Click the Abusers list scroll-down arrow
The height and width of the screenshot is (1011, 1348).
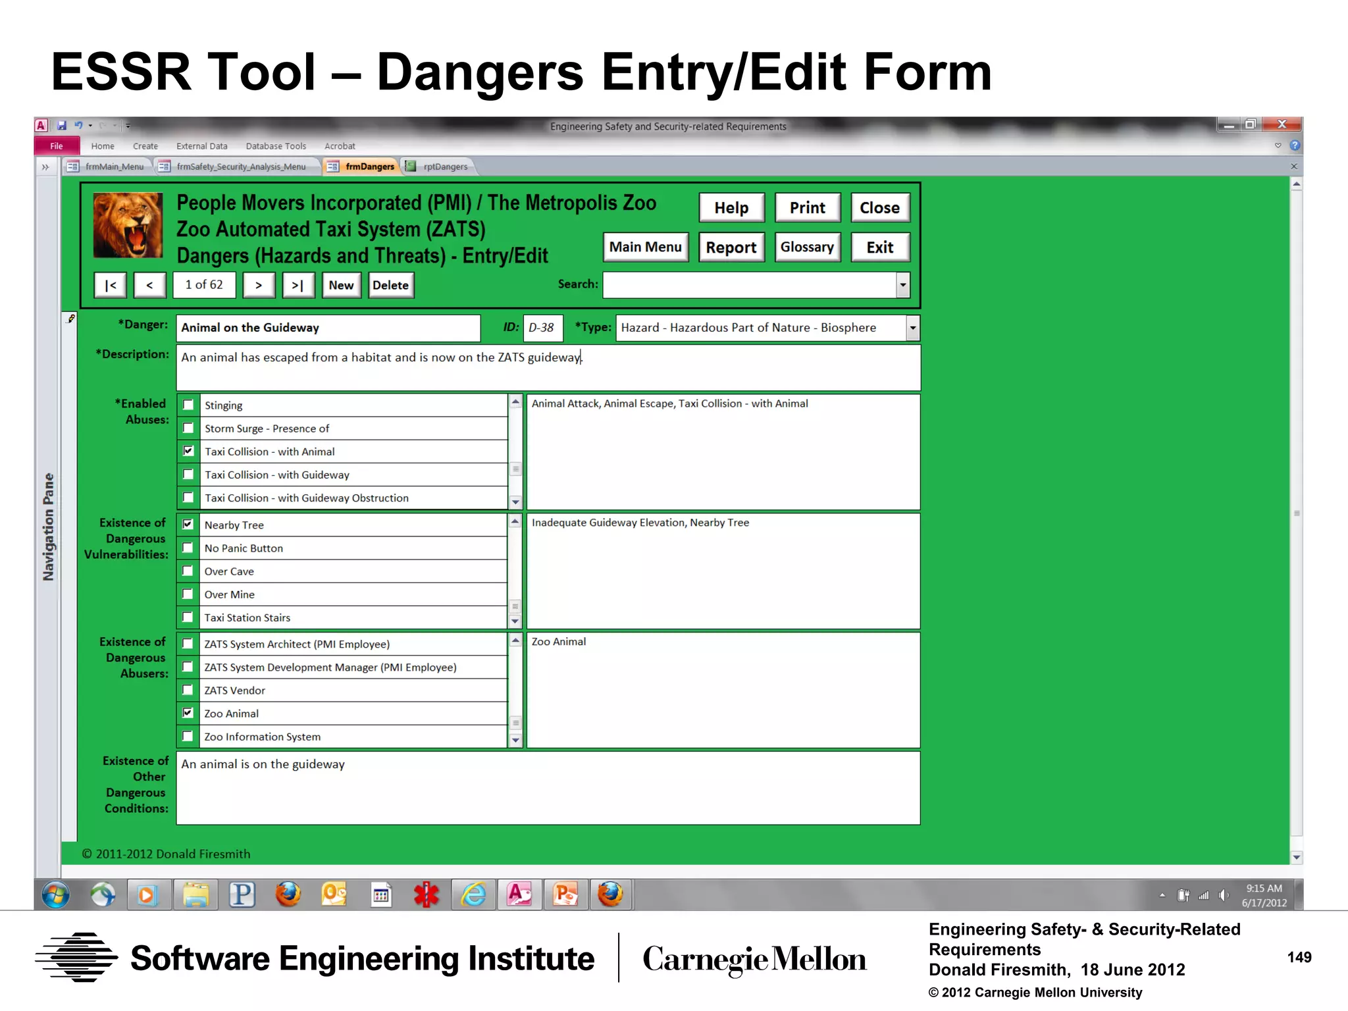515,740
